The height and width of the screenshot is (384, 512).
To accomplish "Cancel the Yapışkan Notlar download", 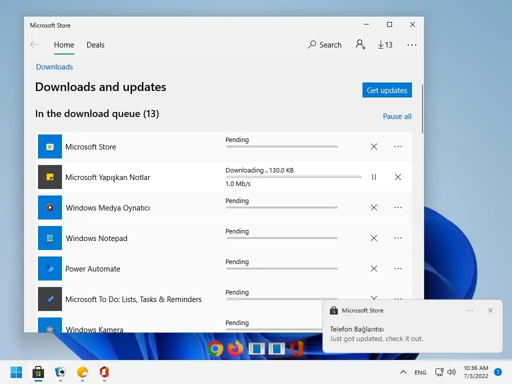I will click(397, 177).
